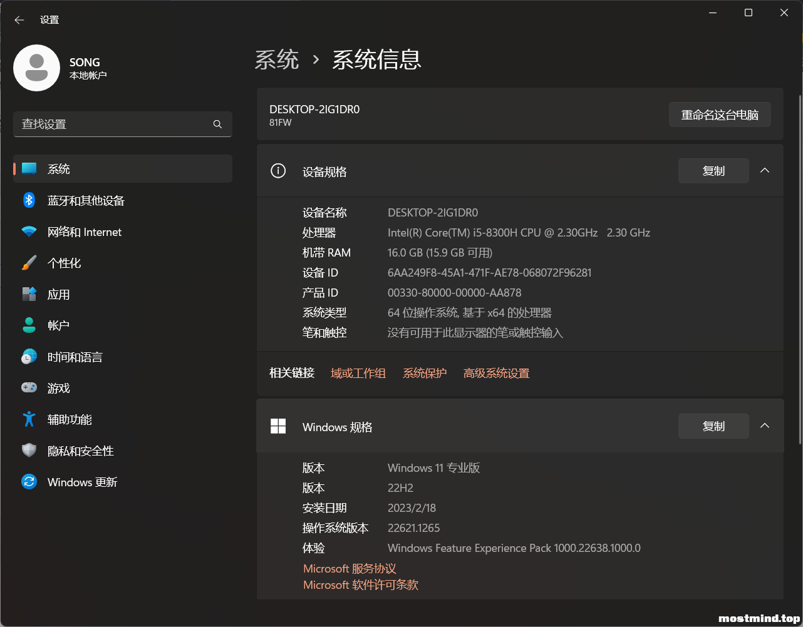Viewport: 803px width, 627px height.
Task: Click 64 位操作系统 system type value
Action: click(x=470, y=313)
